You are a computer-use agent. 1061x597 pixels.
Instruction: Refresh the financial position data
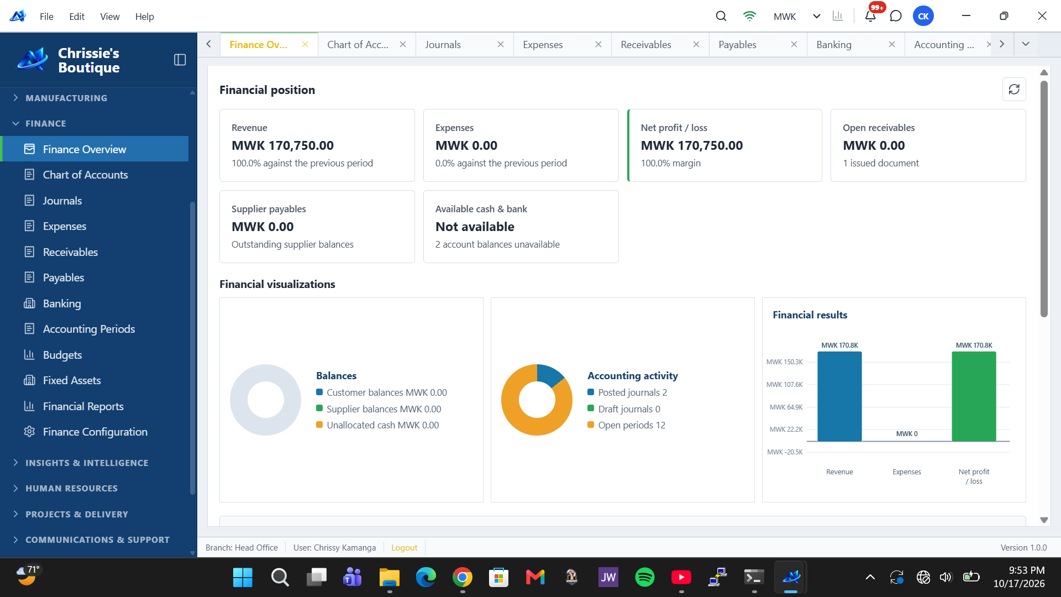(x=1014, y=89)
